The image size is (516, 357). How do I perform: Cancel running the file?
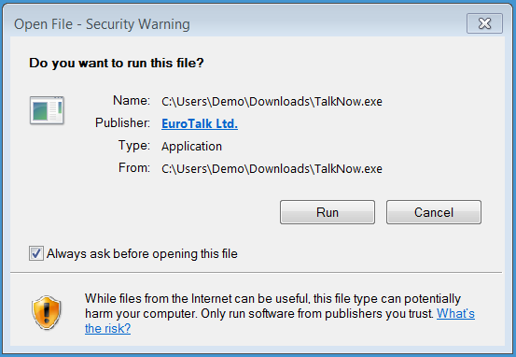(x=433, y=212)
